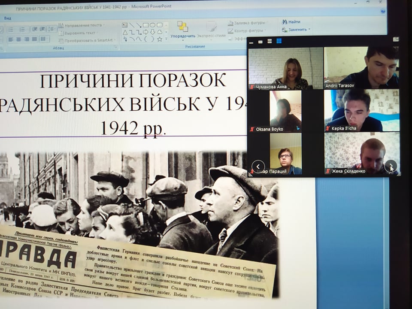
Task: Open the Вид ribbon tab
Action: coord(8,18)
